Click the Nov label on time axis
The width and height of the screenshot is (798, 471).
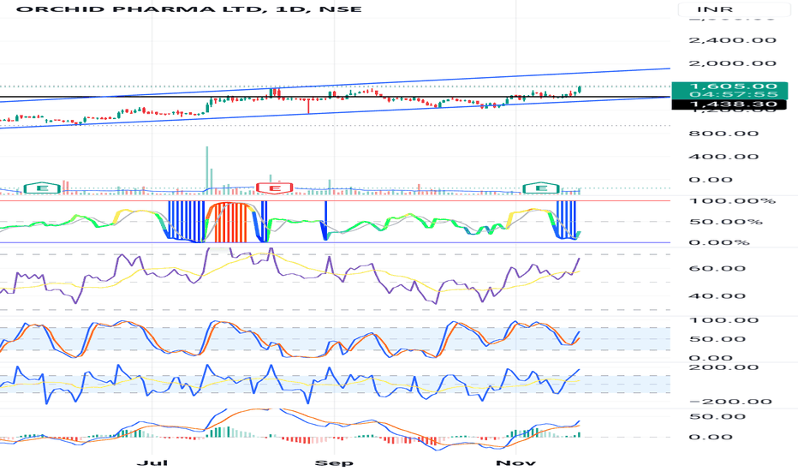516,462
